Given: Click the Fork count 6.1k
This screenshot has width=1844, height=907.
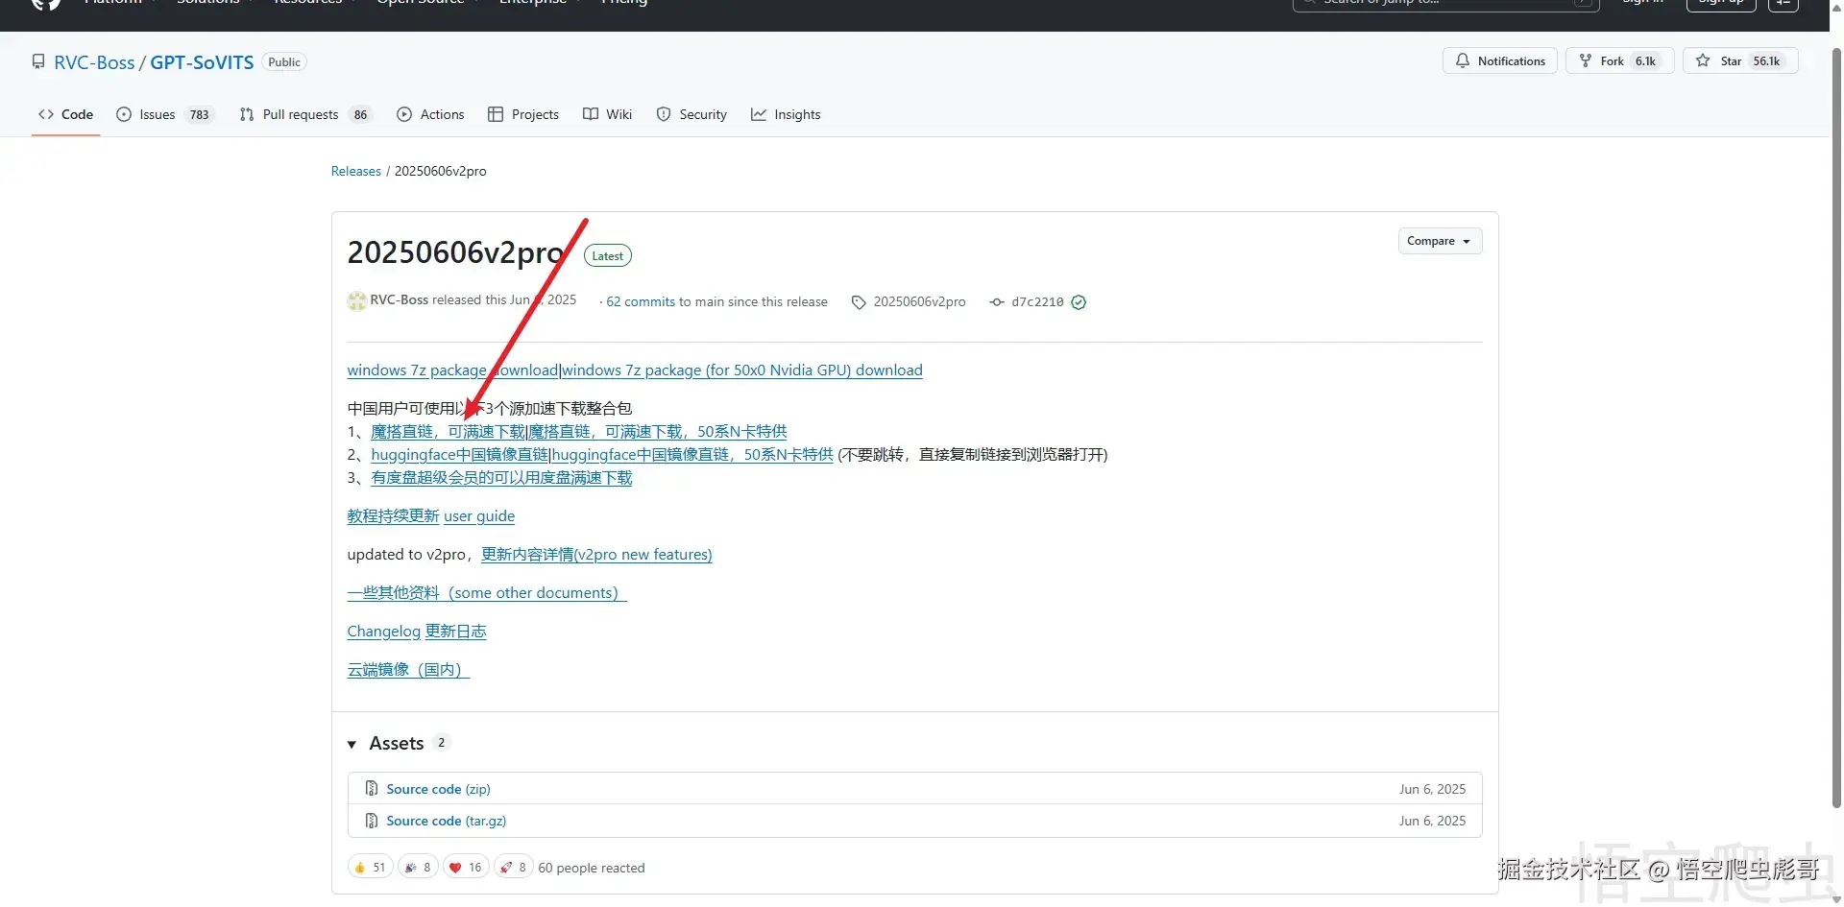Looking at the screenshot, I should (x=1646, y=60).
